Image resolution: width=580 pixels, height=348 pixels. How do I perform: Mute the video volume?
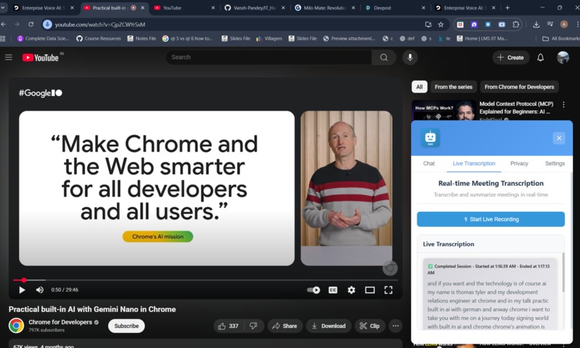(40, 290)
